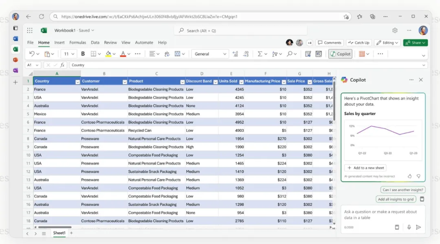Open the AutoSum sigma tool
This screenshot has height=244, width=440.
260,54
